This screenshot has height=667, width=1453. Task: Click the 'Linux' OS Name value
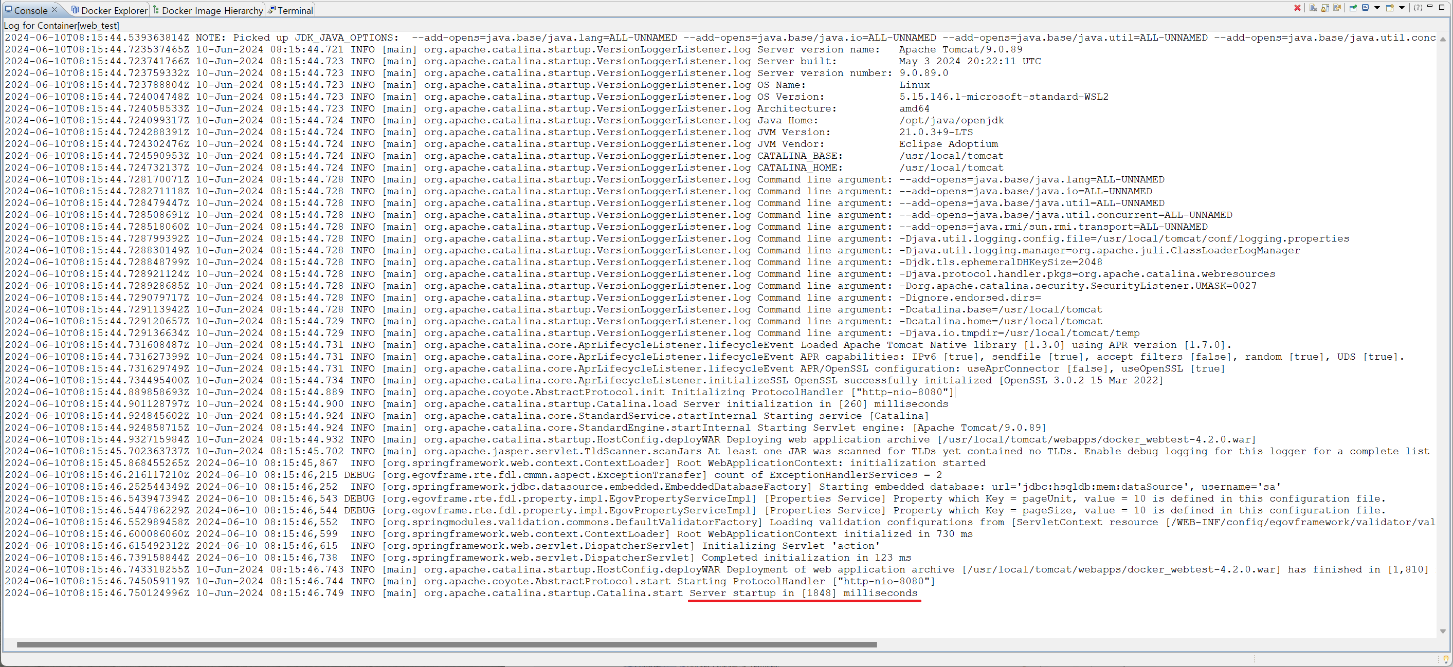pyautogui.click(x=914, y=85)
